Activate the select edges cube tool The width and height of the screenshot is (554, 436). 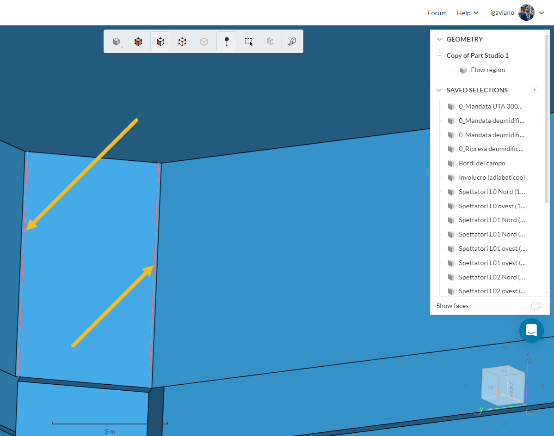click(182, 42)
